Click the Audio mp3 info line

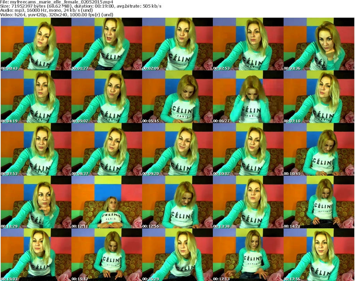coord(46,10)
